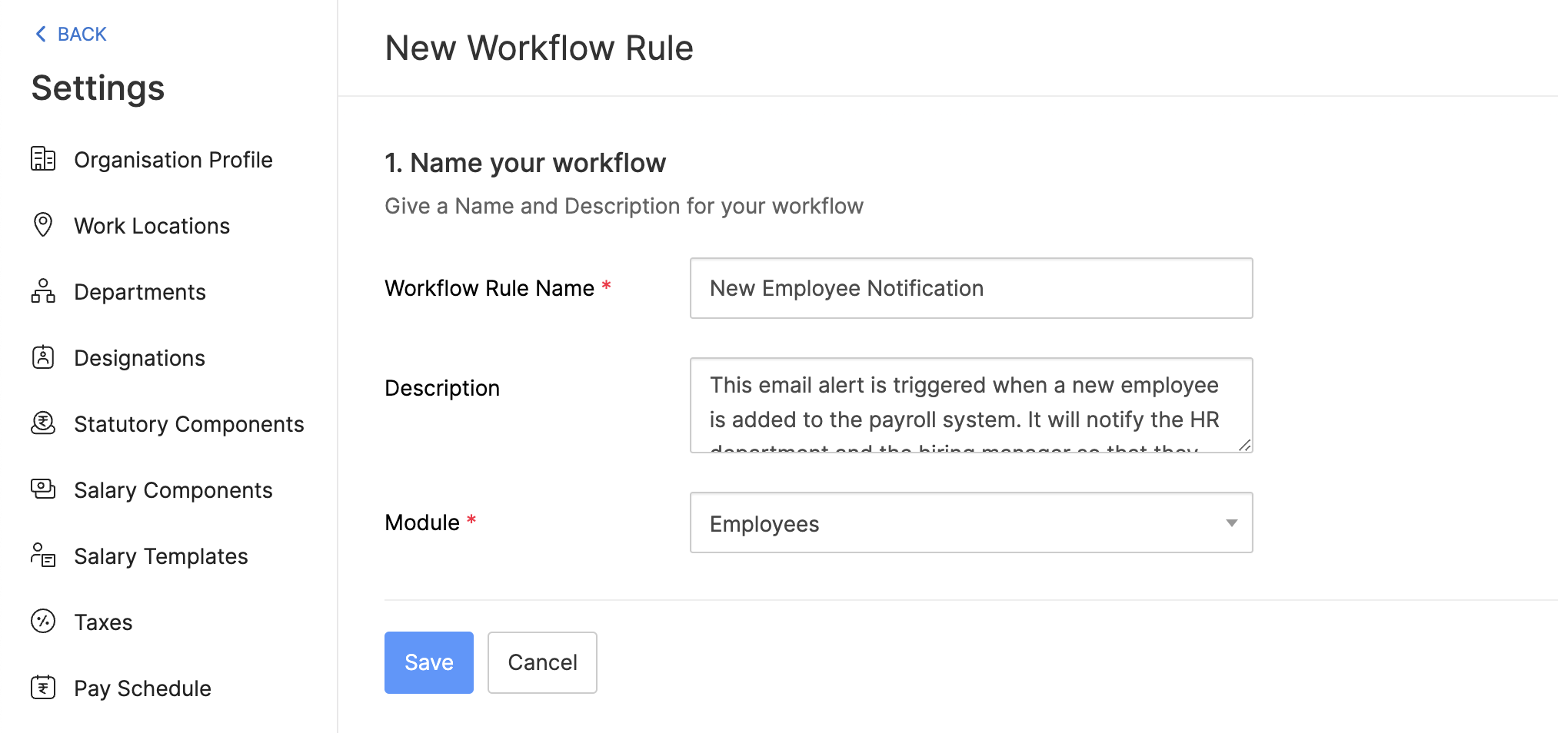Click the 'Description' field label

(x=442, y=388)
